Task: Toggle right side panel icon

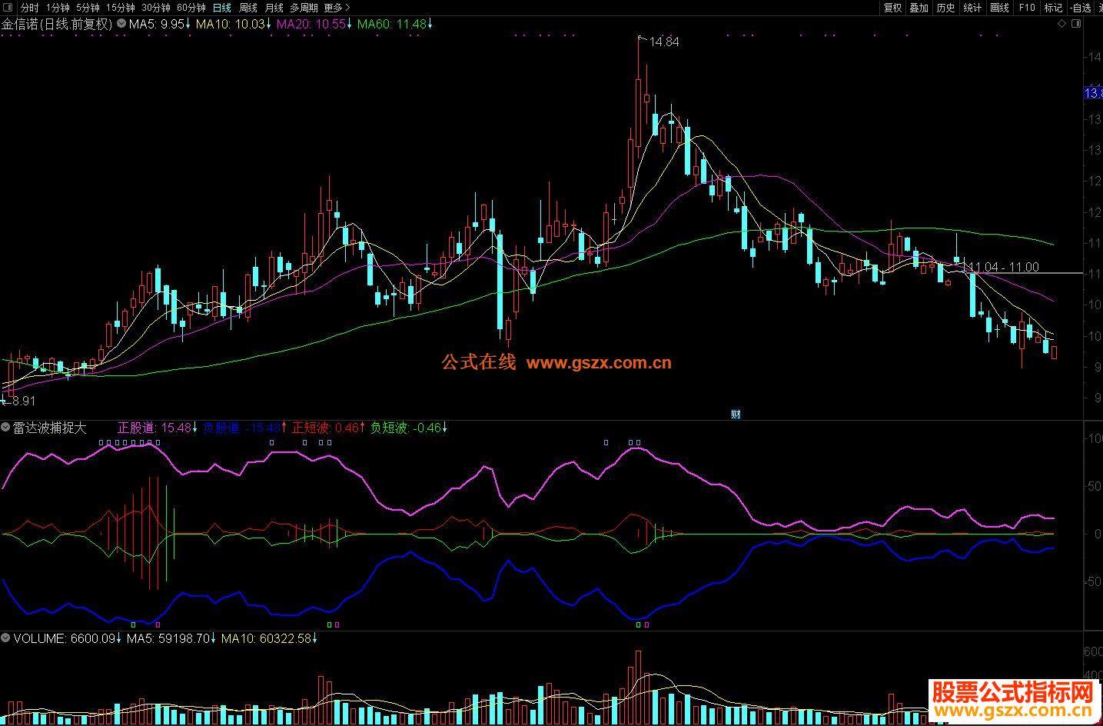Action: pyautogui.click(x=1075, y=24)
